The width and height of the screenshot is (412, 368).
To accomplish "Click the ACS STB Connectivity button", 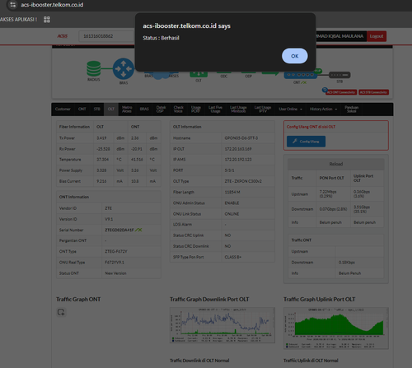I will tap(373, 92).
